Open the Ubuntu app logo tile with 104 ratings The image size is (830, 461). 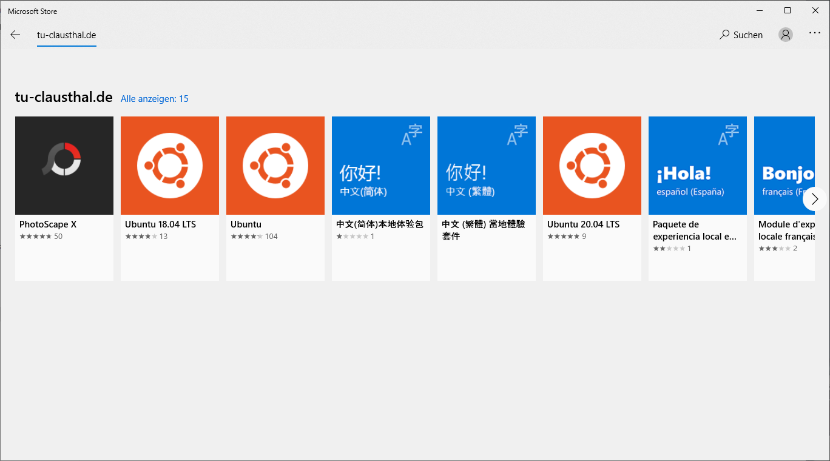pos(275,166)
